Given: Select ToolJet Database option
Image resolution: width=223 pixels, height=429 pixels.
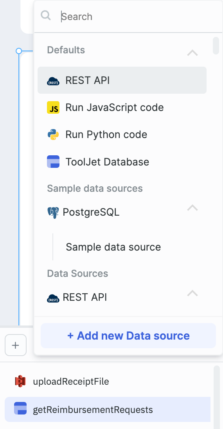Looking at the screenshot, I should pos(122,162).
